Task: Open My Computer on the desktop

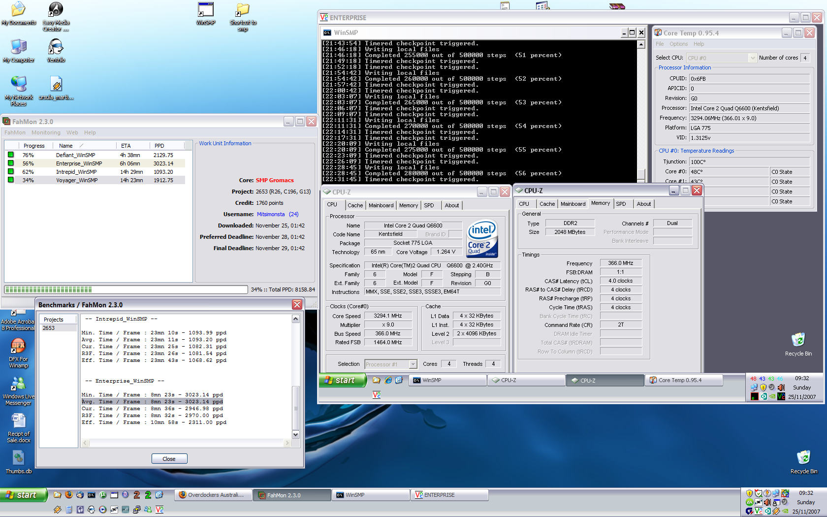Action: click(18, 50)
